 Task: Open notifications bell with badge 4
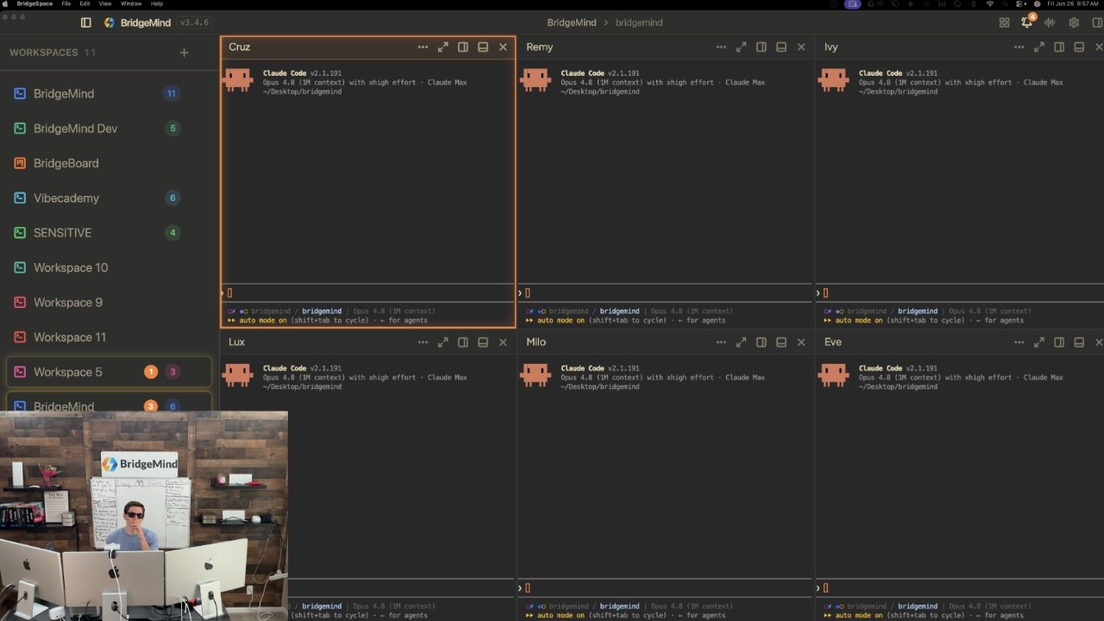pyautogui.click(x=1027, y=22)
